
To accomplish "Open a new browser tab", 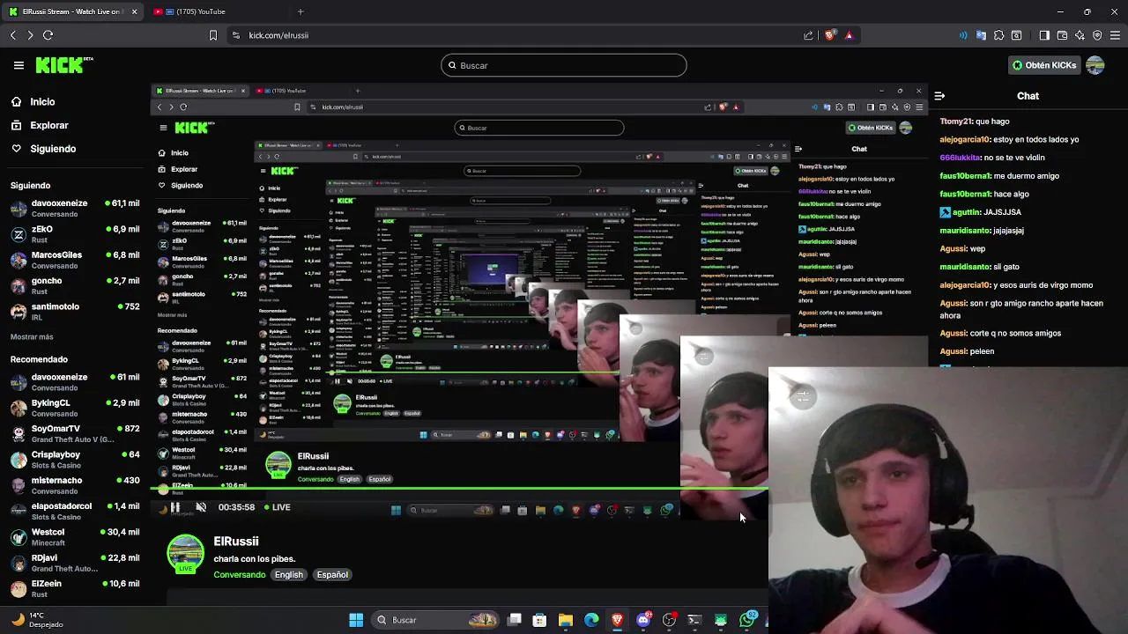I will tap(301, 11).
